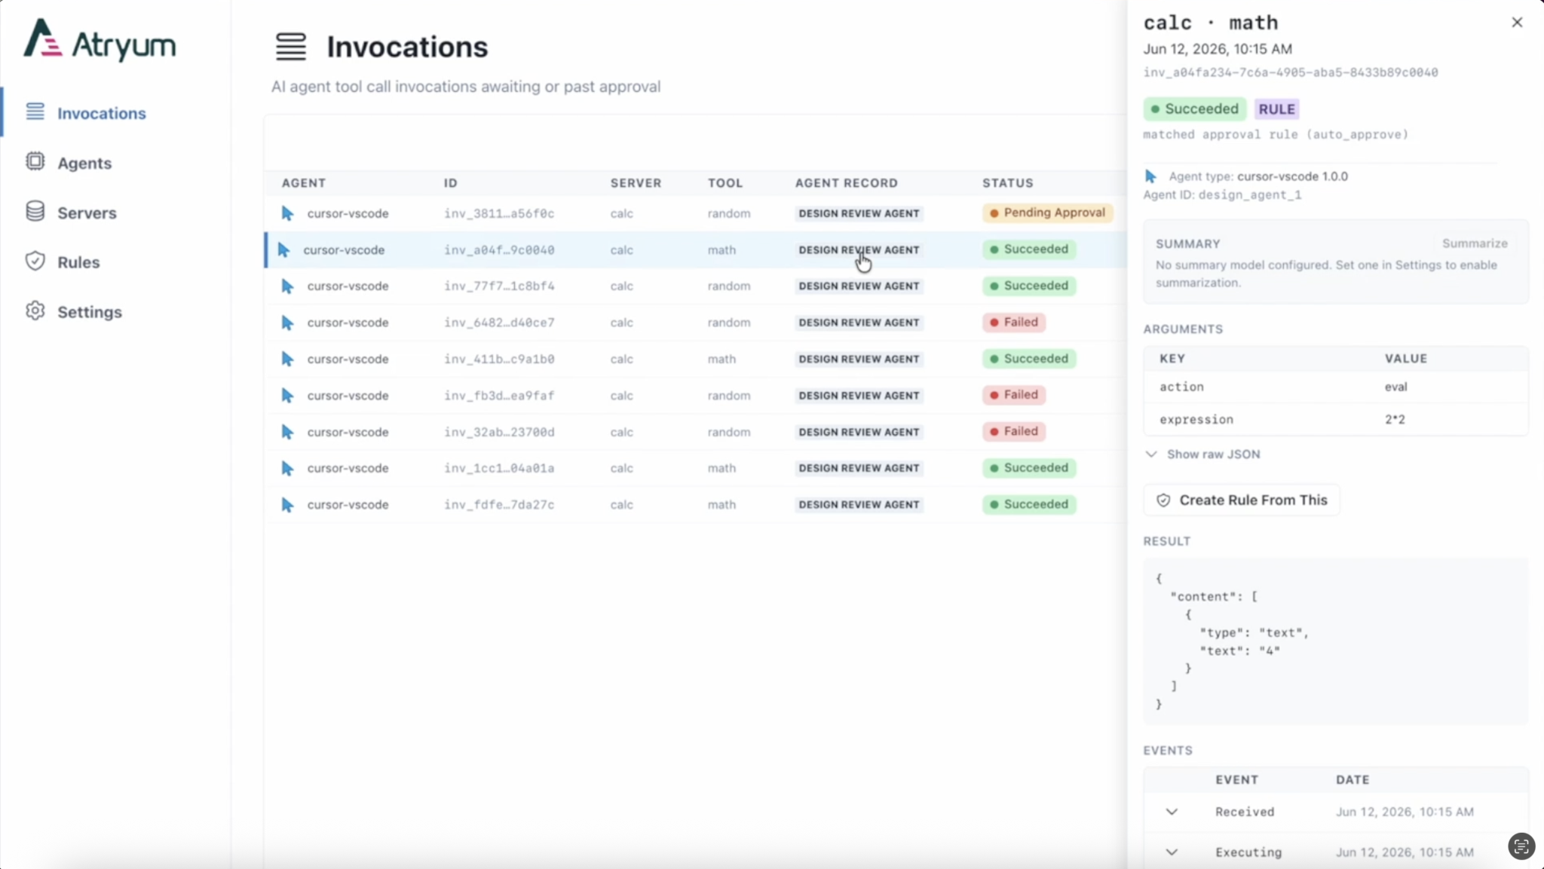The width and height of the screenshot is (1544, 869).
Task: Open Servers via its database icon
Action: click(35, 212)
